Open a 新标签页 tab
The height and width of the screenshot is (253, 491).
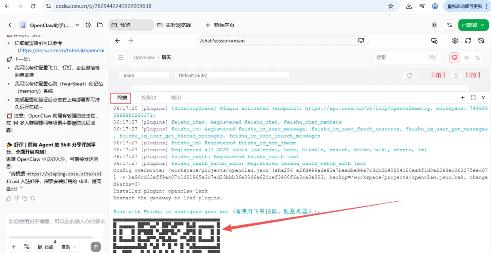[220, 25]
